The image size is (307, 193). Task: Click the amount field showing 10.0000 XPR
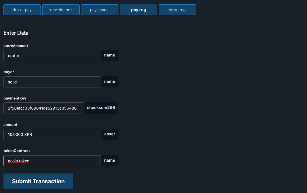52,134
